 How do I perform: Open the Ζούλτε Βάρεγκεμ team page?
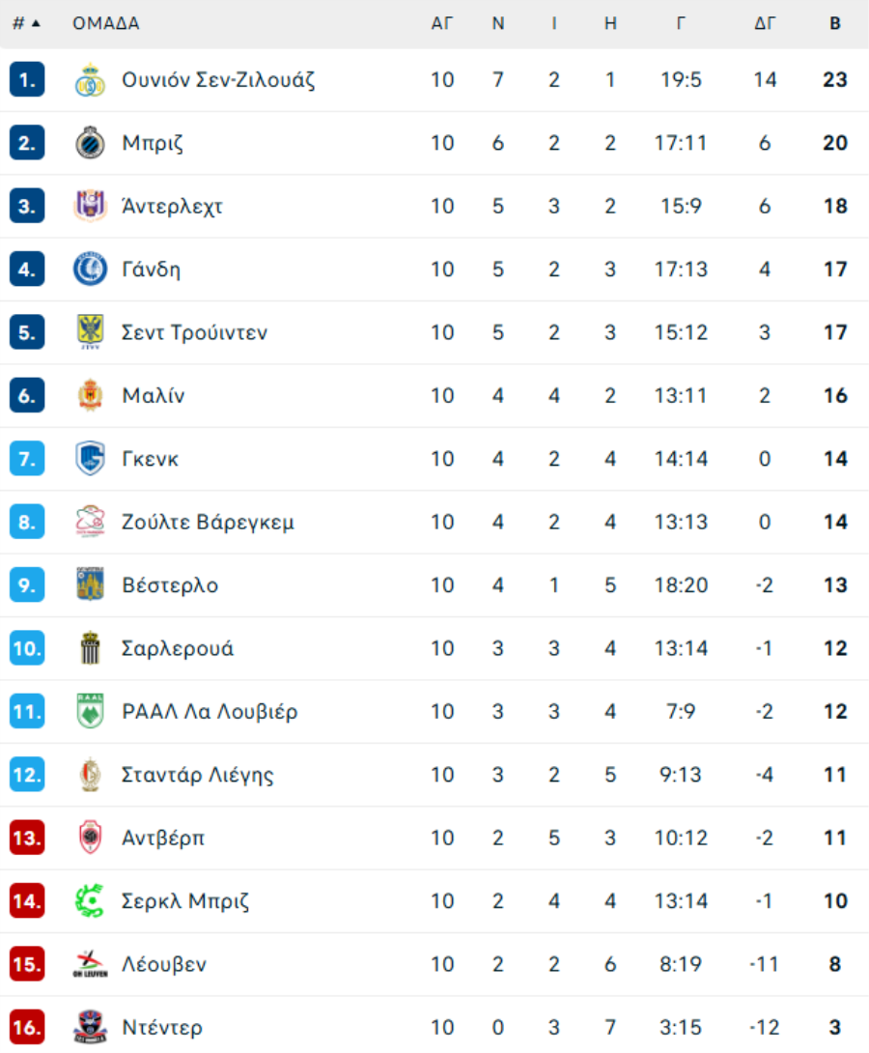click(208, 523)
